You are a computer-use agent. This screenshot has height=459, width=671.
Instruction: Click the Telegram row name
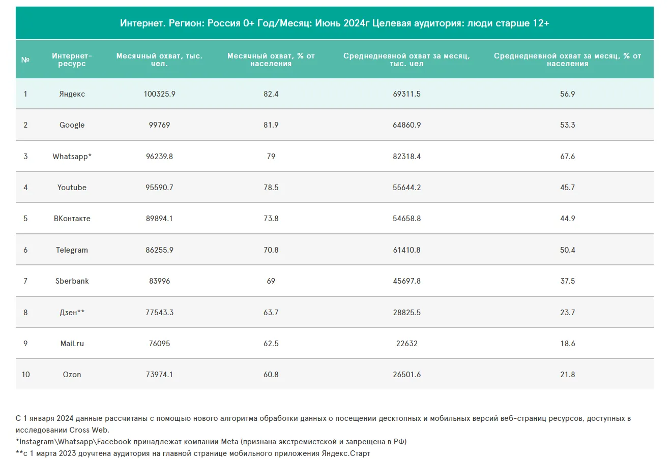(72, 250)
